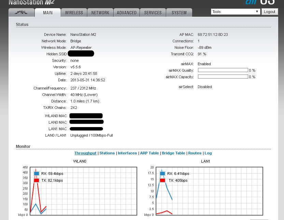Open the Interfaces monitor link

(x=127, y=153)
